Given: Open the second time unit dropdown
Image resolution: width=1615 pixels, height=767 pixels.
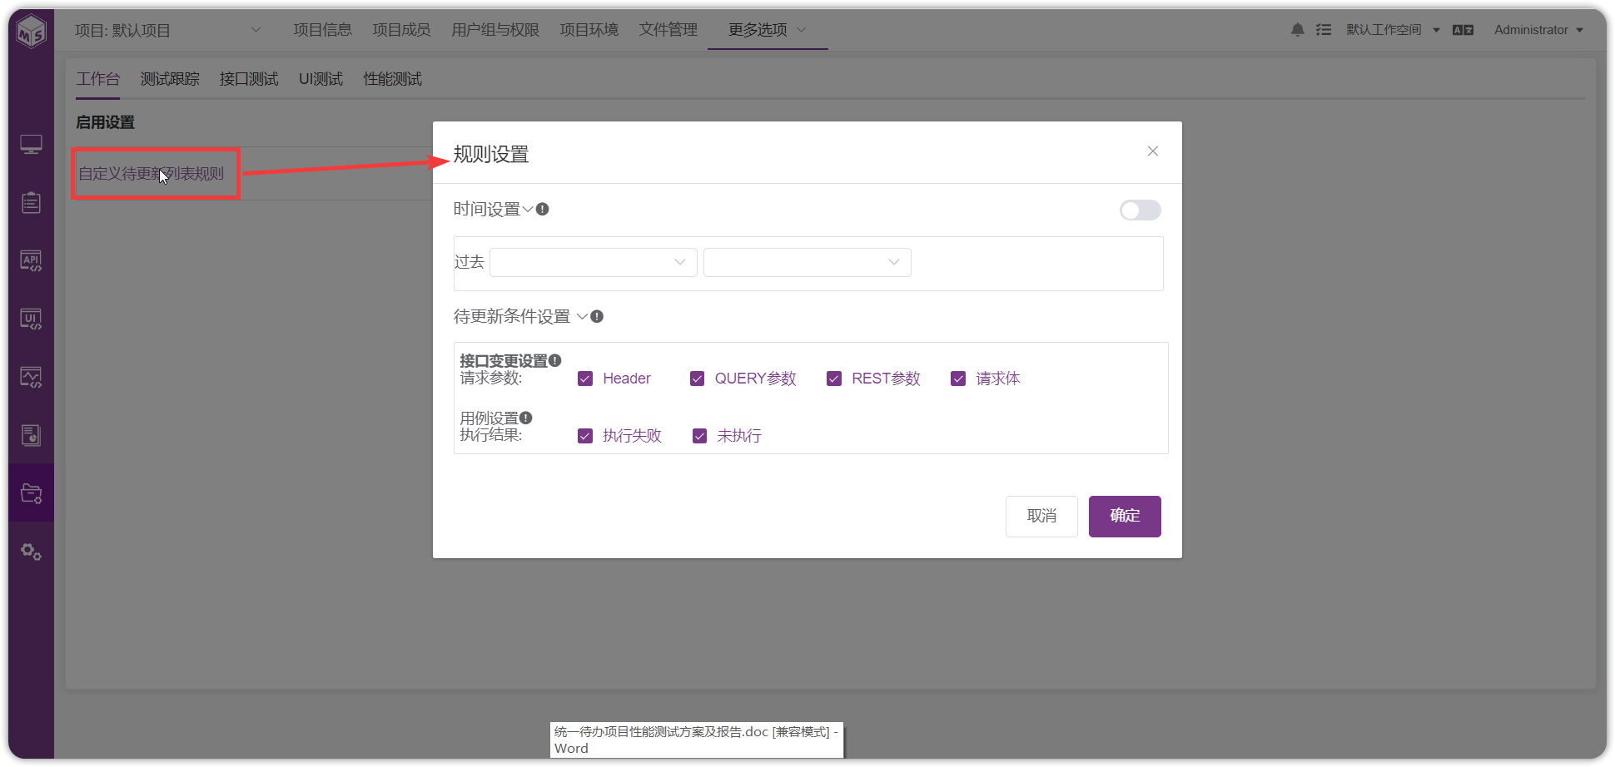Looking at the screenshot, I should [807, 262].
